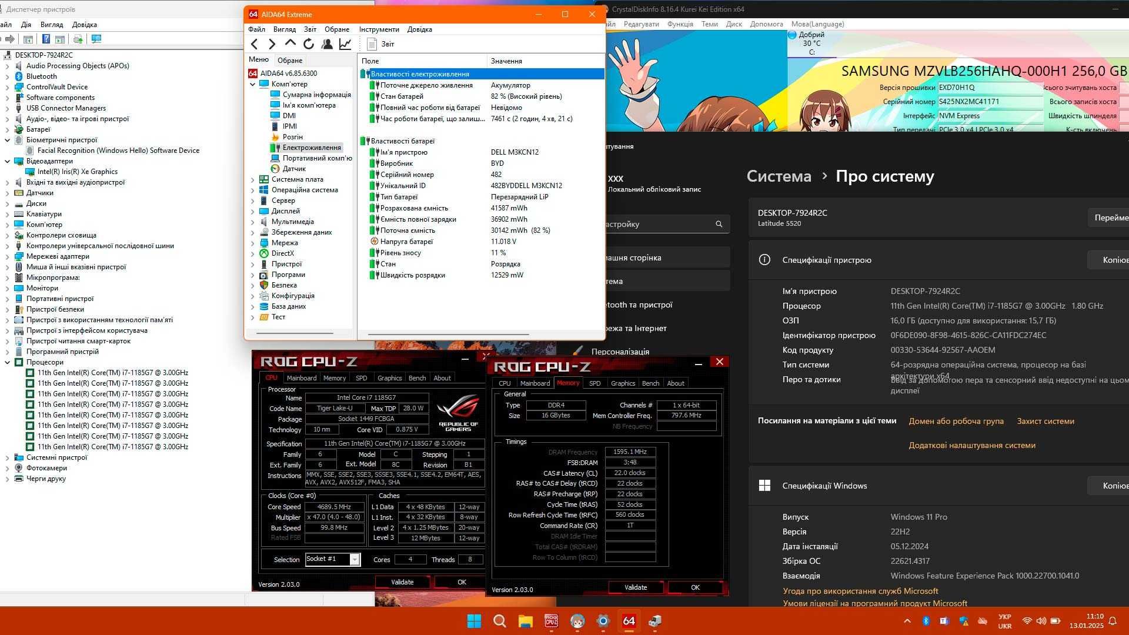The image size is (1129, 635).
Task: Open AIDA64 graph toolbar icon
Action: point(345,44)
